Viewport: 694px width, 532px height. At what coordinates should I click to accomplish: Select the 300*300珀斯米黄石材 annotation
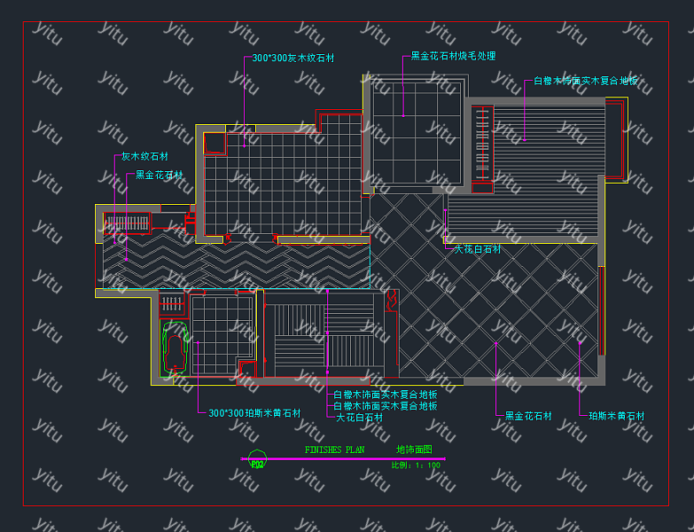coord(254,413)
